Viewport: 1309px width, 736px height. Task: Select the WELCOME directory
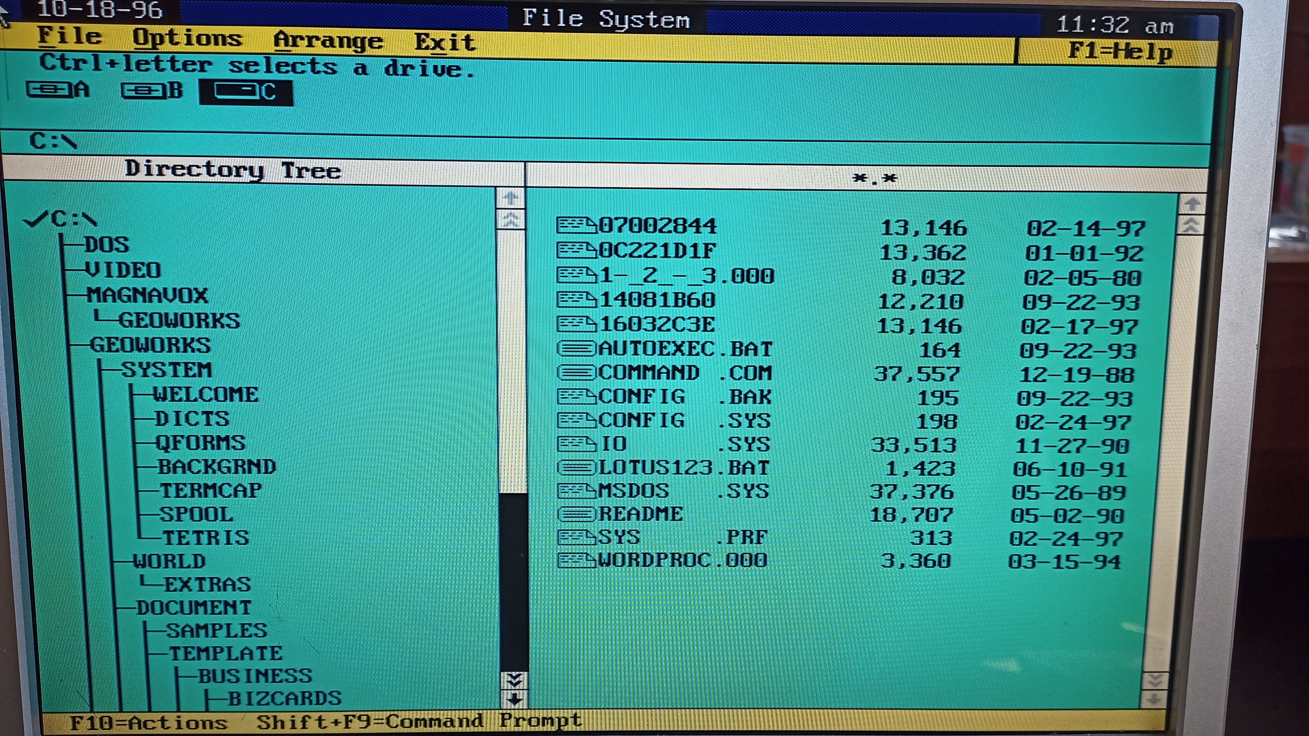206,395
